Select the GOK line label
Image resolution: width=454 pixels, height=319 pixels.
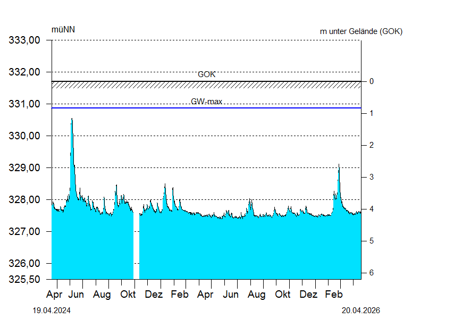[206, 74]
